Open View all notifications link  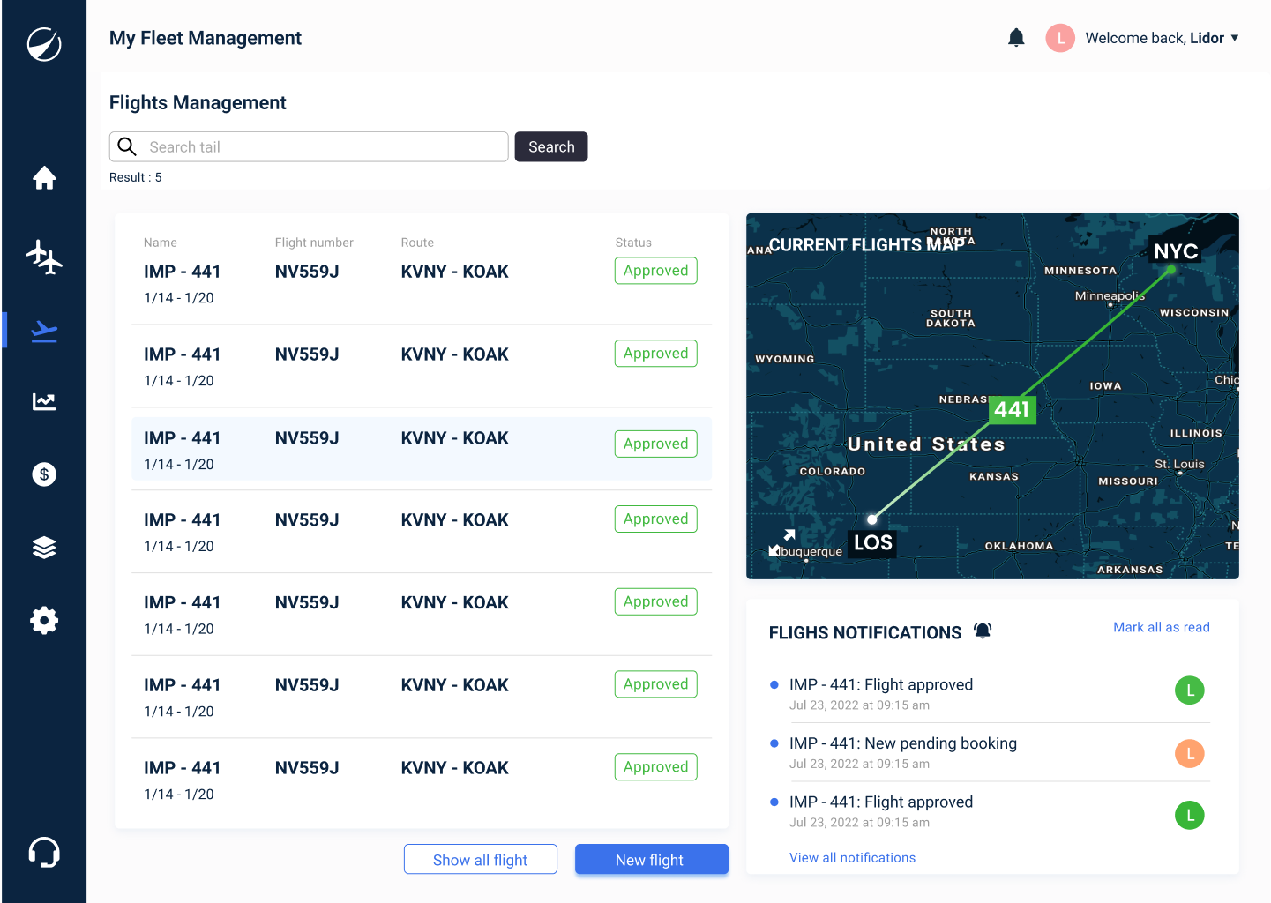coord(852,858)
